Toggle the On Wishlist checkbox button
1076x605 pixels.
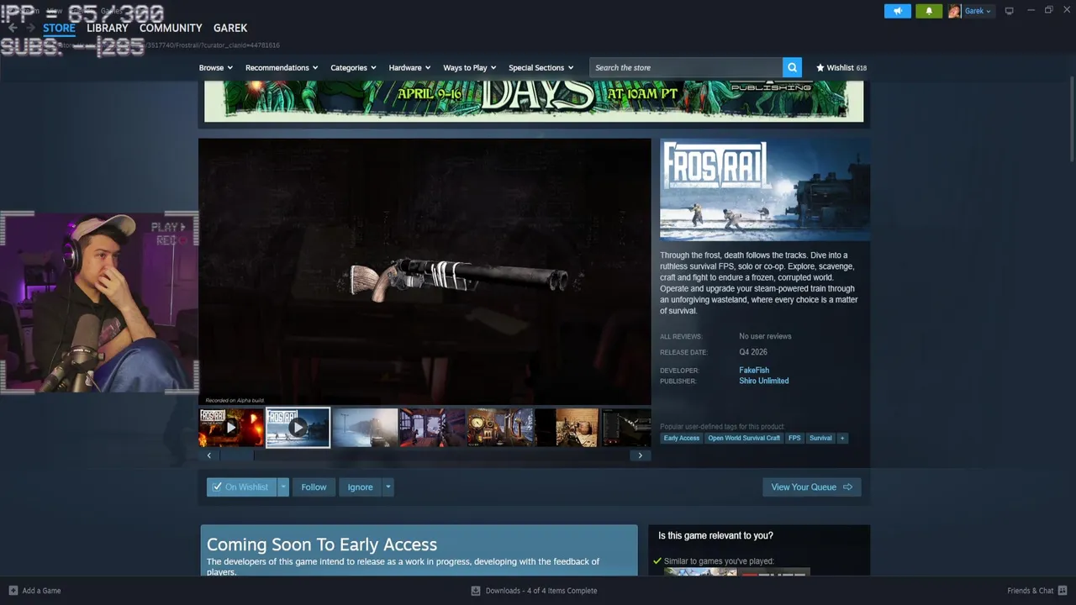(241, 487)
